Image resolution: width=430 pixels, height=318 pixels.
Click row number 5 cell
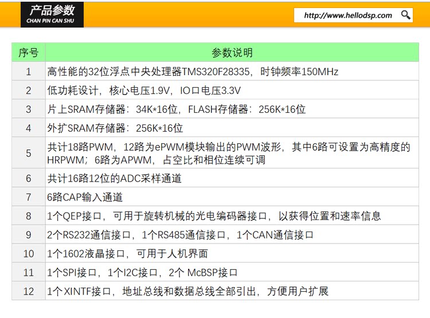[x=29, y=153]
